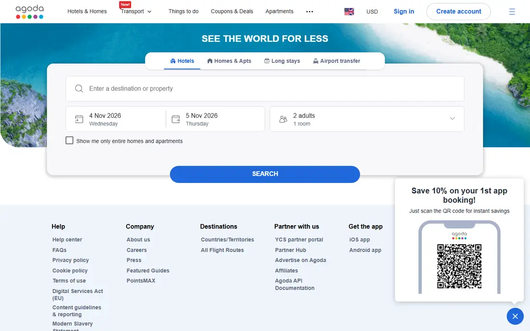Click the Create account button
Image resolution: width=530 pixels, height=331 pixels.
459,12
